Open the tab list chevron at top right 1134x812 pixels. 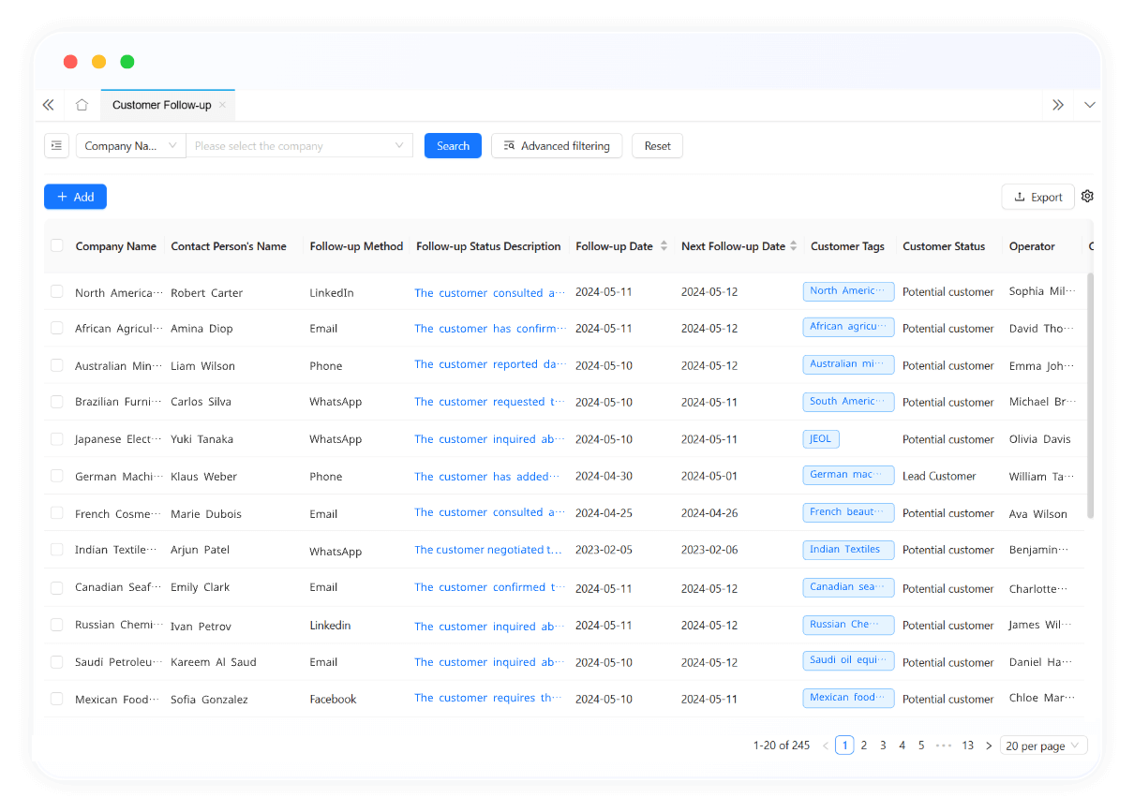[x=1089, y=105]
